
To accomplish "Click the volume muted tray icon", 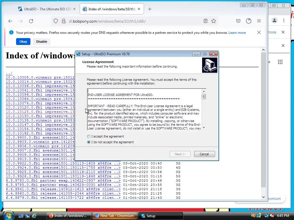I will (272, 215).
